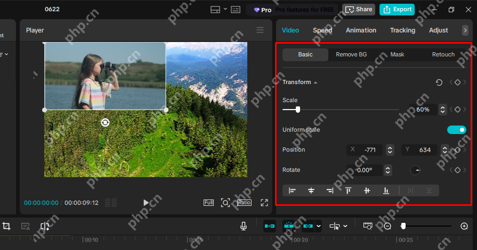The image size is (477, 250).
Task: Open the Remove BG tab
Action: 351,54
